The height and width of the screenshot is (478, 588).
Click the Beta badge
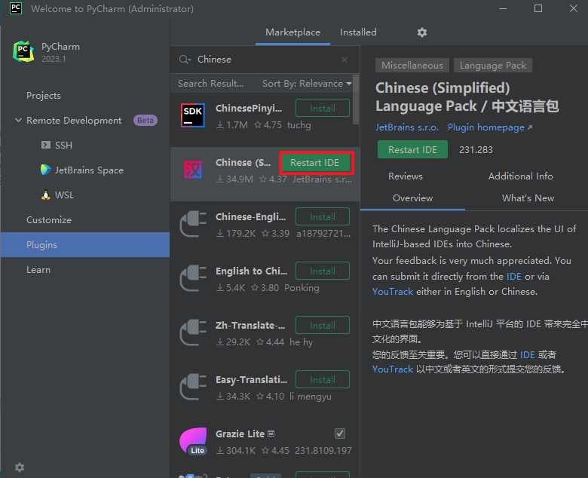(x=145, y=121)
